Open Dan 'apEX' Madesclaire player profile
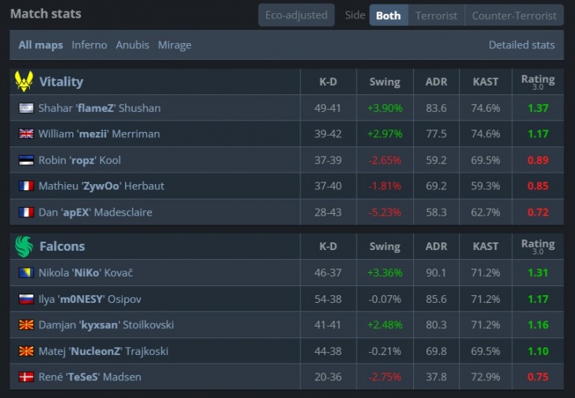This screenshot has width=575, height=398. pos(95,212)
